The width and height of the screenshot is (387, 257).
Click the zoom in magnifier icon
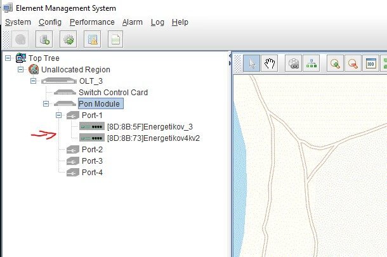pyautogui.click(x=335, y=63)
